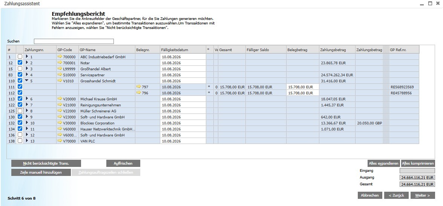Click Nicht berücksichtigte Trans. button
This screenshot has width=443, height=206.
(x=46, y=164)
